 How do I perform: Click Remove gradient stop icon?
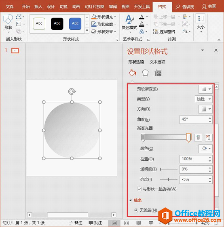tap(209, 137)
